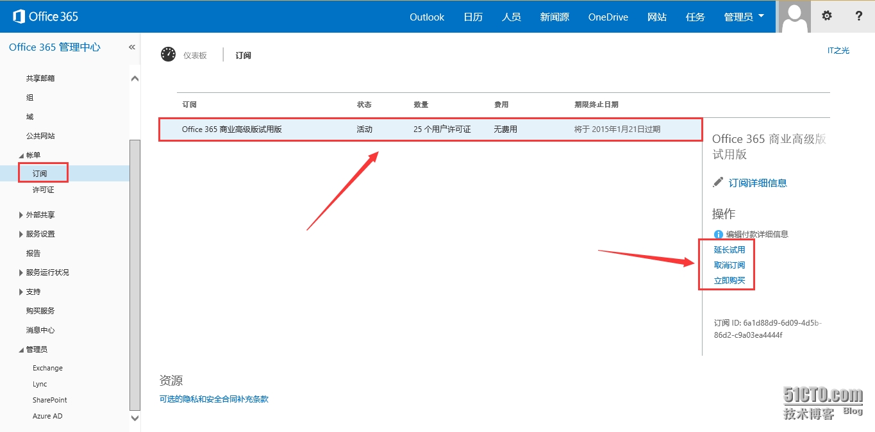Expand the 服务运行状况 section
The image size is (875, 432).
coord(21,272)
